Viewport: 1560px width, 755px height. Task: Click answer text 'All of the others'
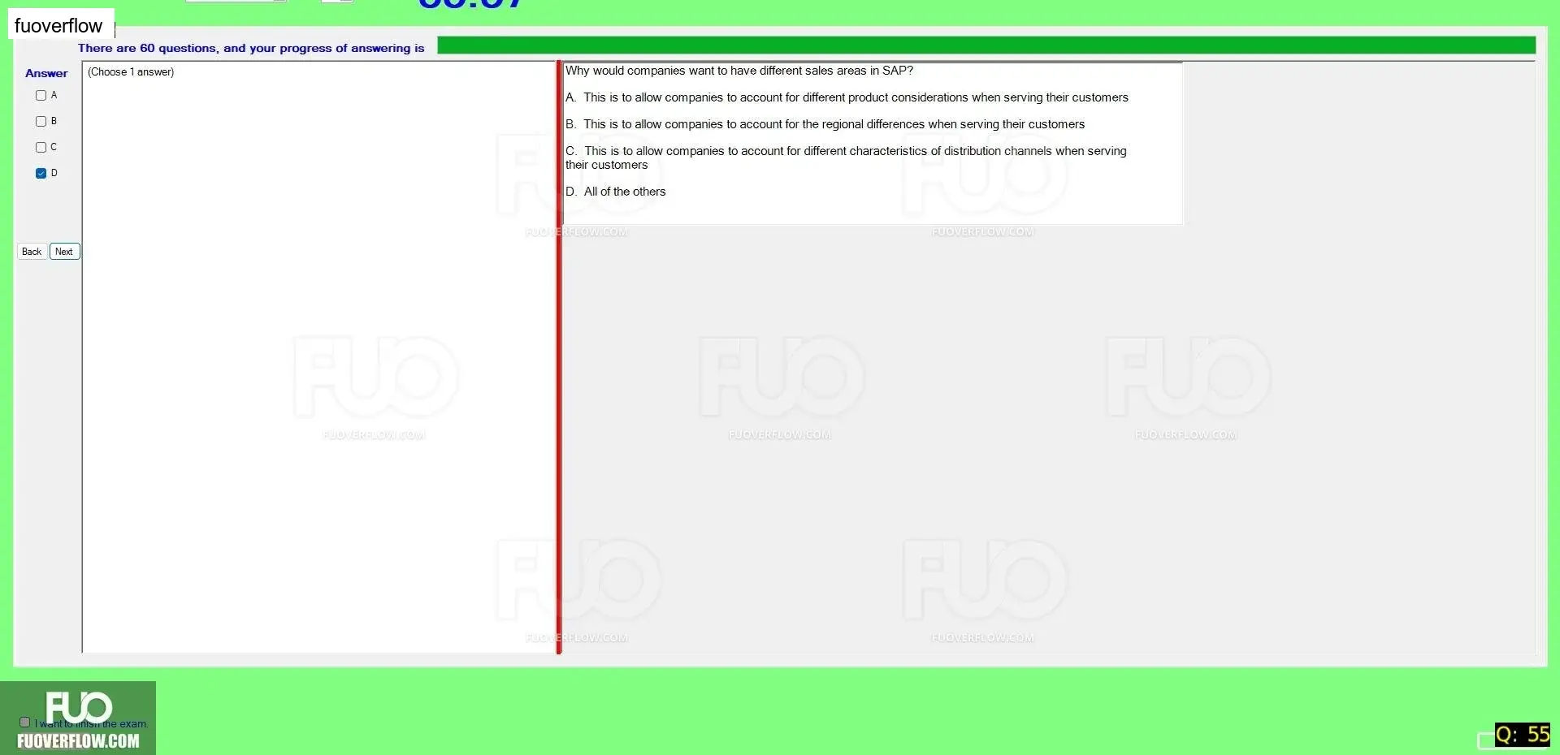[x=625, y=192]
